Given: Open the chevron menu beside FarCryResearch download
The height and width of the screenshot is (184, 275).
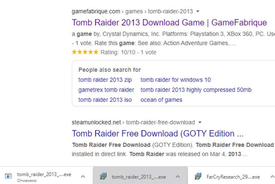Looking at the screenshot, I should [x=272, y=177].
